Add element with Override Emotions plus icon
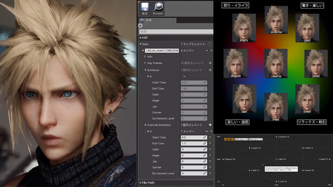 [x=210, y=125]
